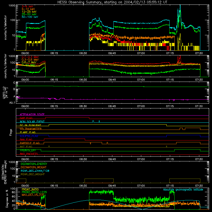
Task: Select the FRONTS_OFF flag label
Action: click(x=28, y=150)
